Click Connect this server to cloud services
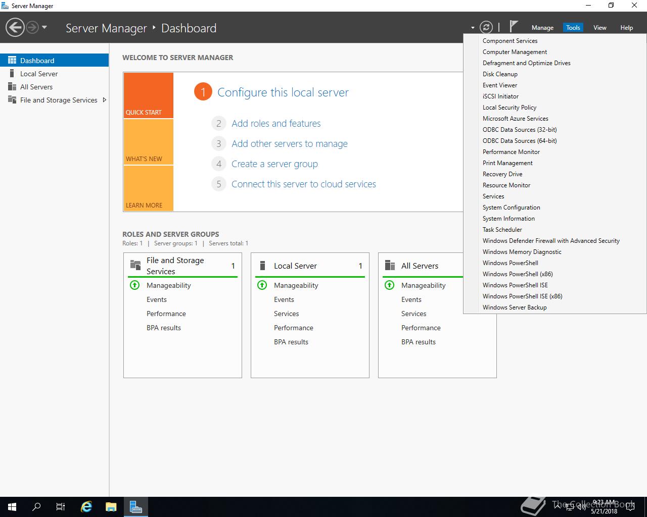The width and height of the screenshot is (647, 517). tap(304, 184)
